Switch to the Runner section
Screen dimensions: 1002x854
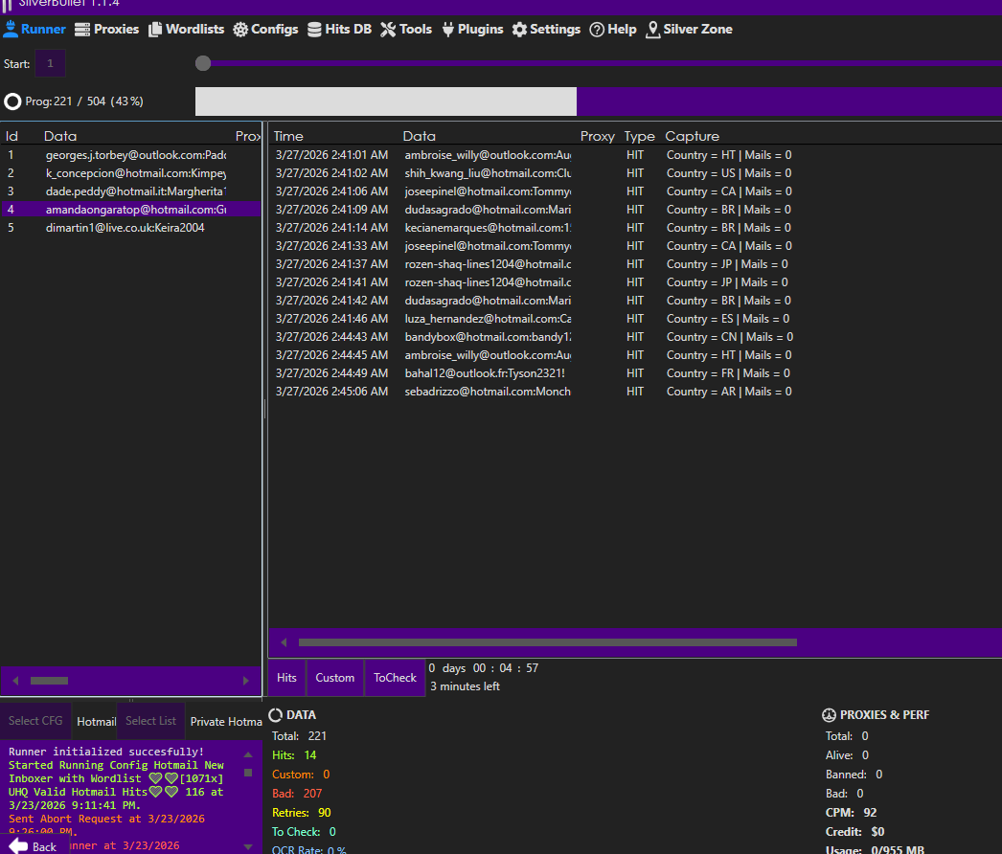34,30
